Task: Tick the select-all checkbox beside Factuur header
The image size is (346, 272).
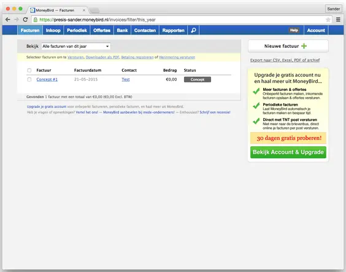Action: [29, 70]
